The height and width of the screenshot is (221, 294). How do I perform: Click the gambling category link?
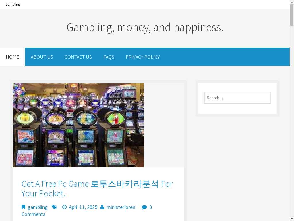(38, 207)
